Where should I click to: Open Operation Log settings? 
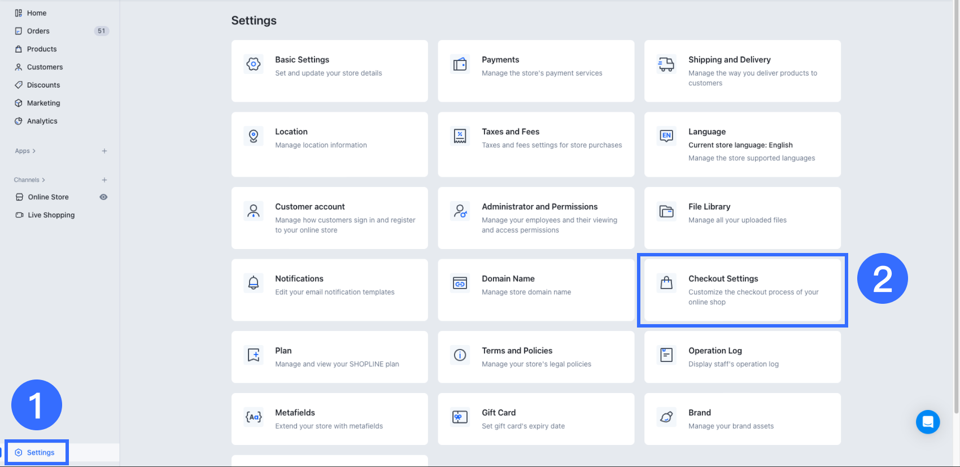point(715,351)
